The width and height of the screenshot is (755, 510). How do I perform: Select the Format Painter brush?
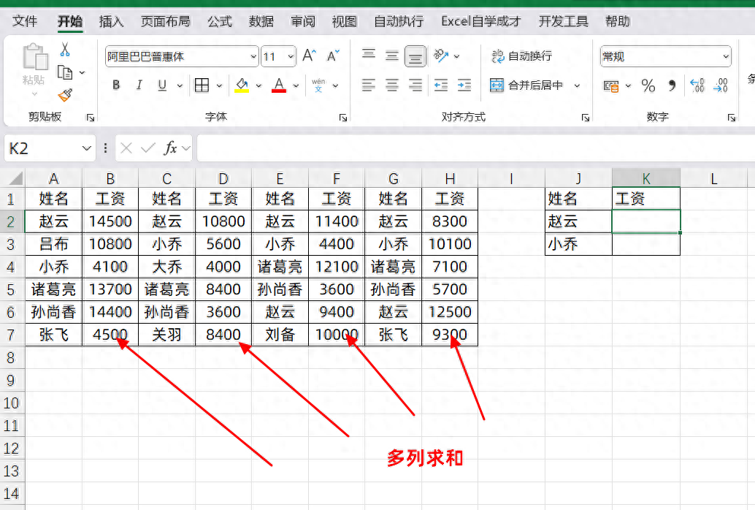pyautogui.click(x=65, y=95)
